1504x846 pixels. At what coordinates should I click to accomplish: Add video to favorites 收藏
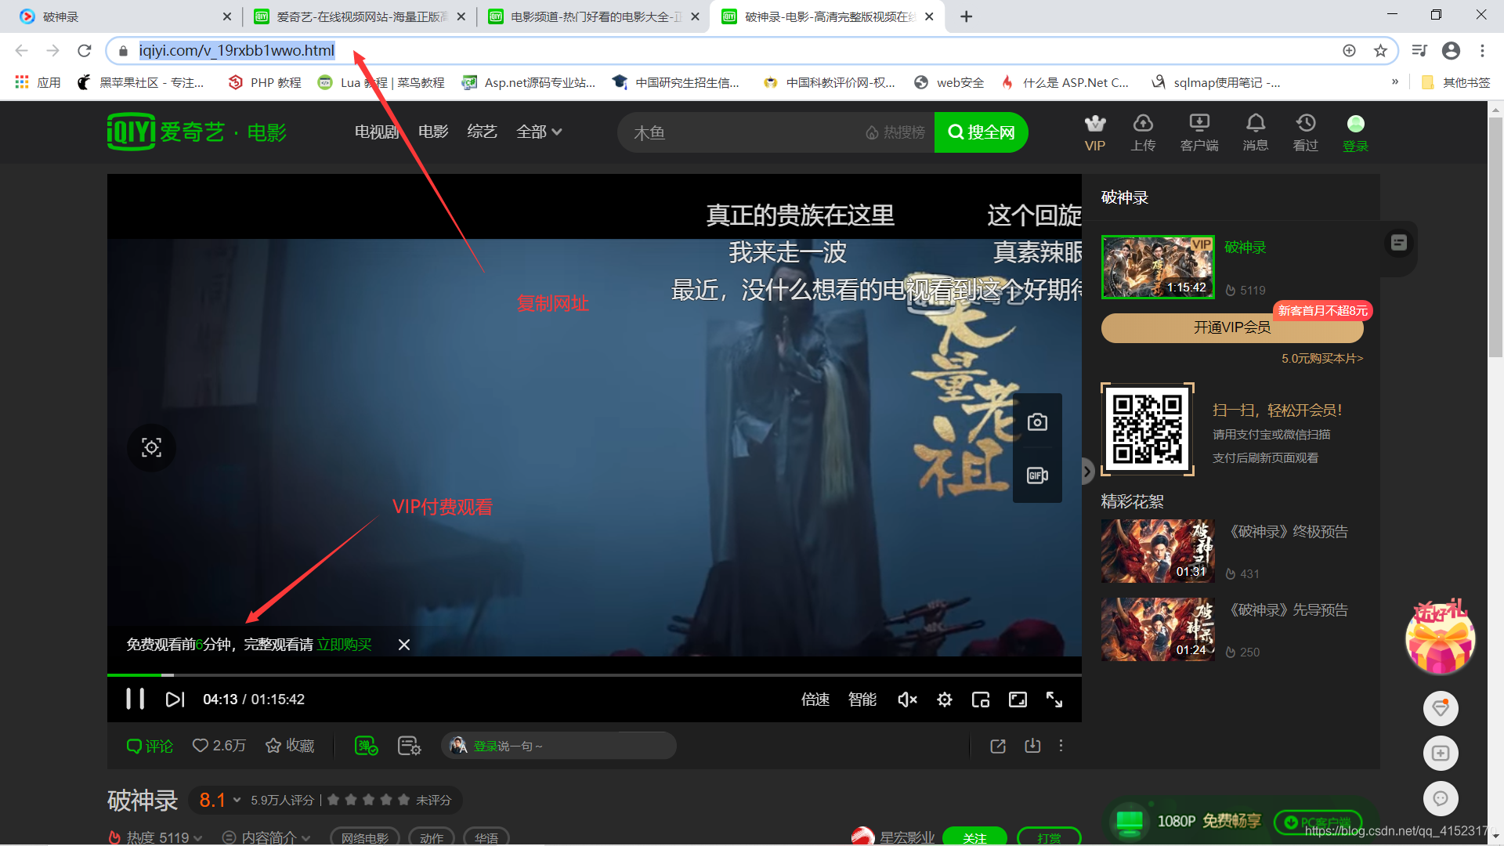point(289,746)
